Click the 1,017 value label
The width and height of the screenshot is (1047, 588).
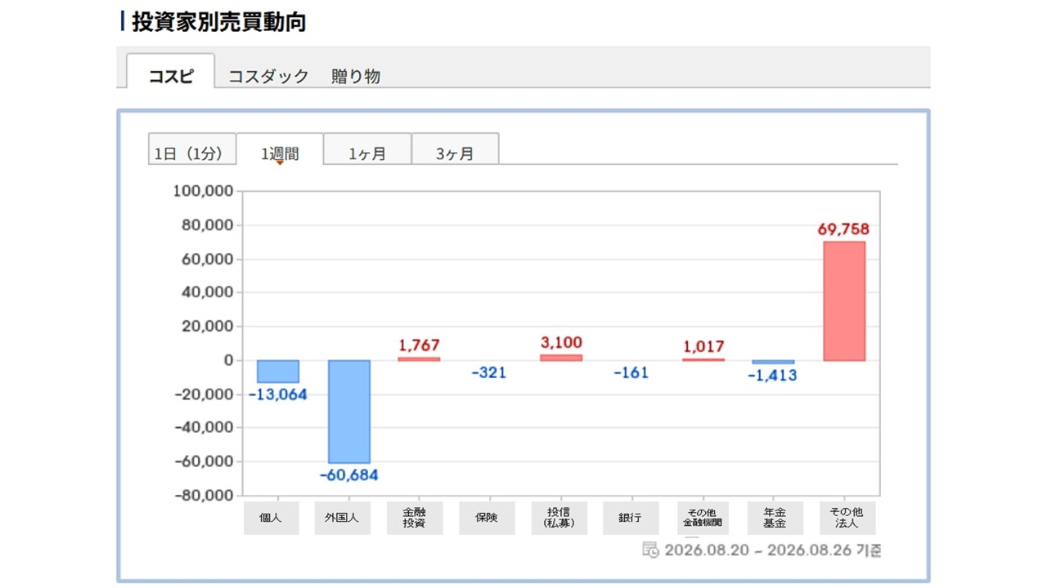tap(703, 346)
